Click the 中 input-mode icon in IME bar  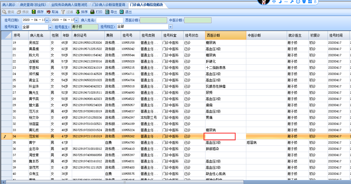[274, 2]
